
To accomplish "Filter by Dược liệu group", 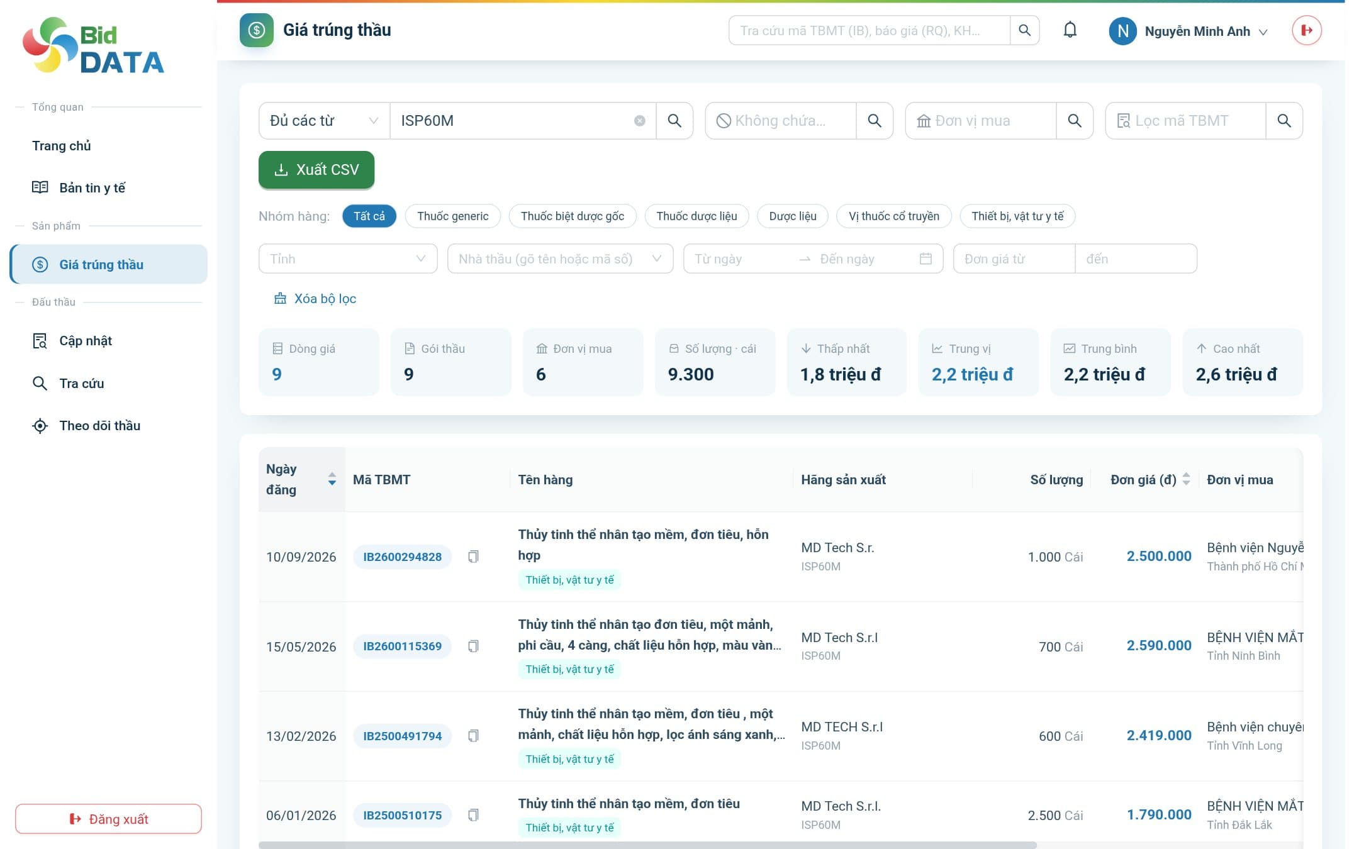I will click(793, 216).
